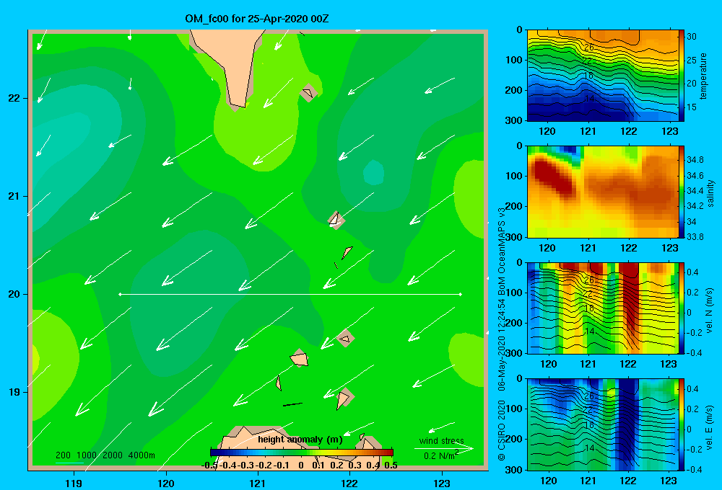Click the height anomaly color bar
This screenshot has width=722, height=490.
point(302,453)
